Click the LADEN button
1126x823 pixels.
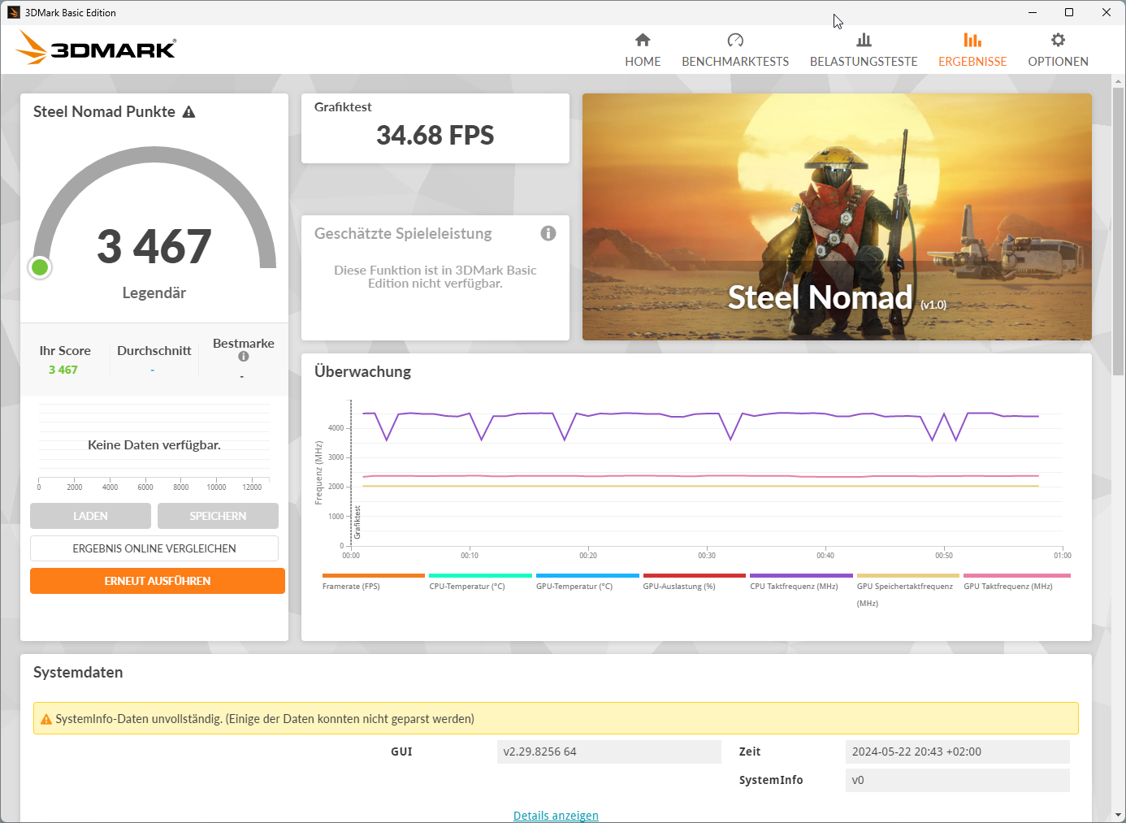pyautogui.click(x=90, y=516)
